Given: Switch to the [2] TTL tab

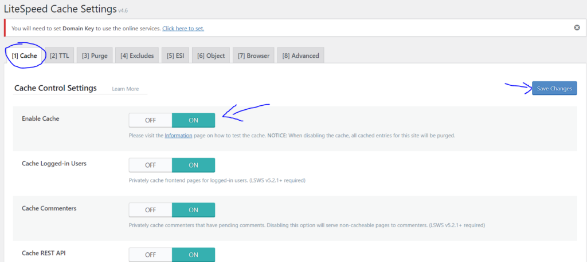Looking at the screenshot, I should pyautogui.click(x=60, y=55).
